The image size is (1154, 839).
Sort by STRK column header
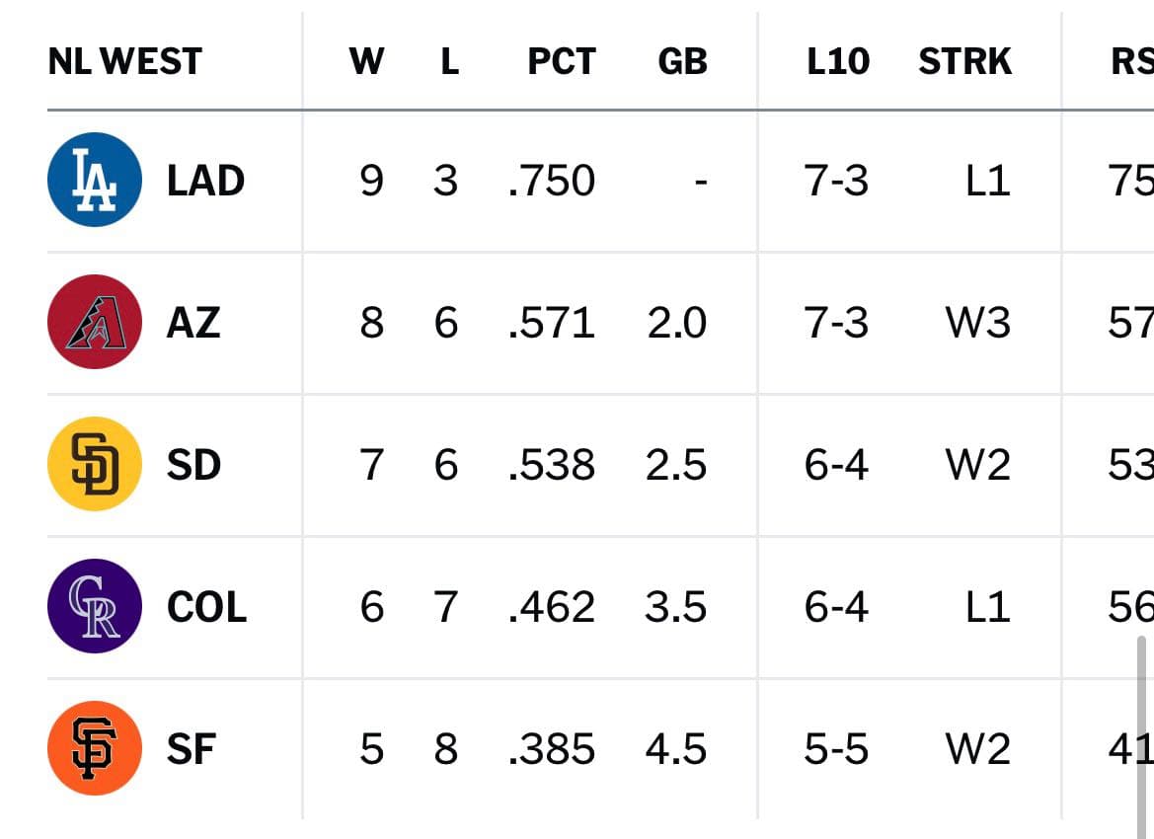[x=964, y=61]
